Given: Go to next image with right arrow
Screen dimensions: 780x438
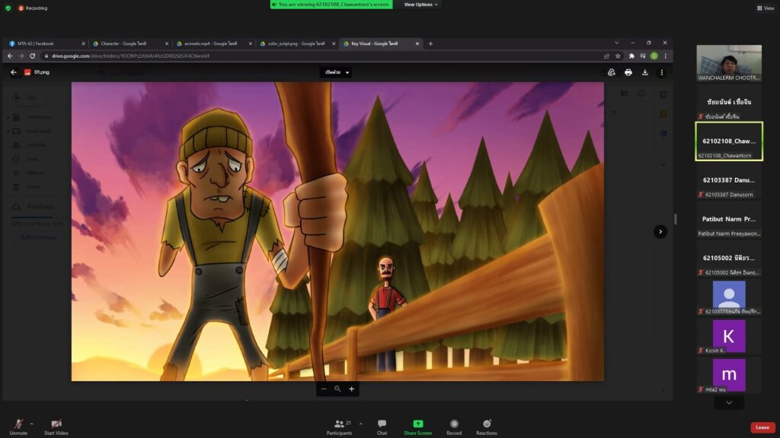Looking at the screenshot, I should point(660,231).
